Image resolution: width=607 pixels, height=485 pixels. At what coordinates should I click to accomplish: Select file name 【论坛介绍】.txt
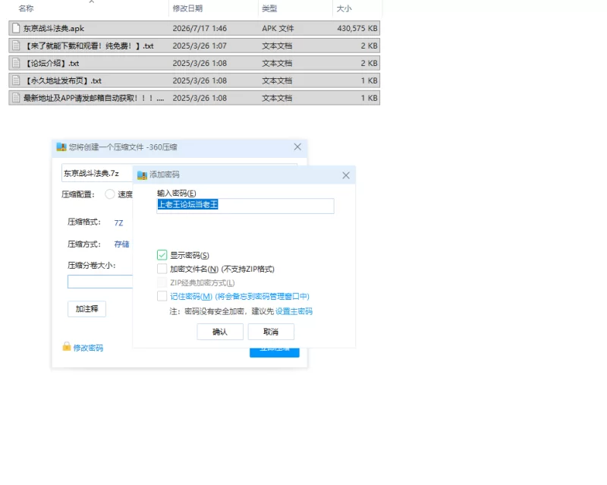[52, 63]
